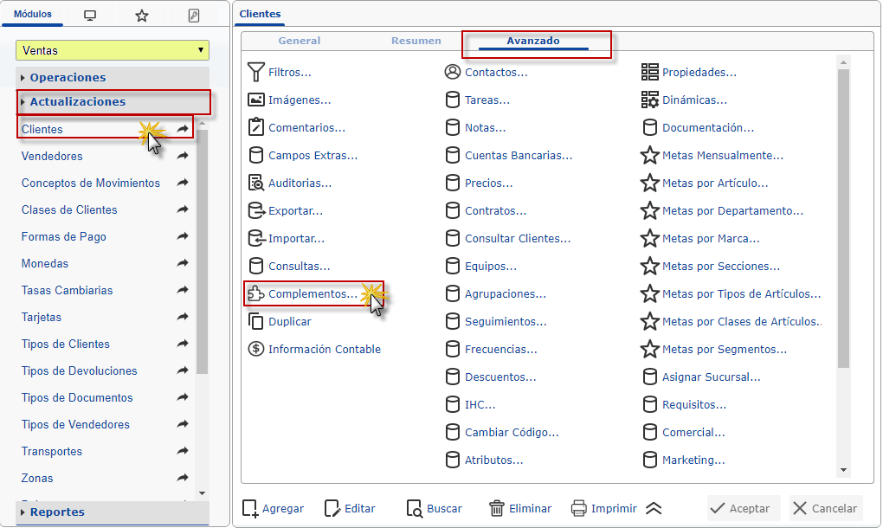Click the share arrow next to Vendedores
The height and width of the screenshot is (528, 883).
183,156
